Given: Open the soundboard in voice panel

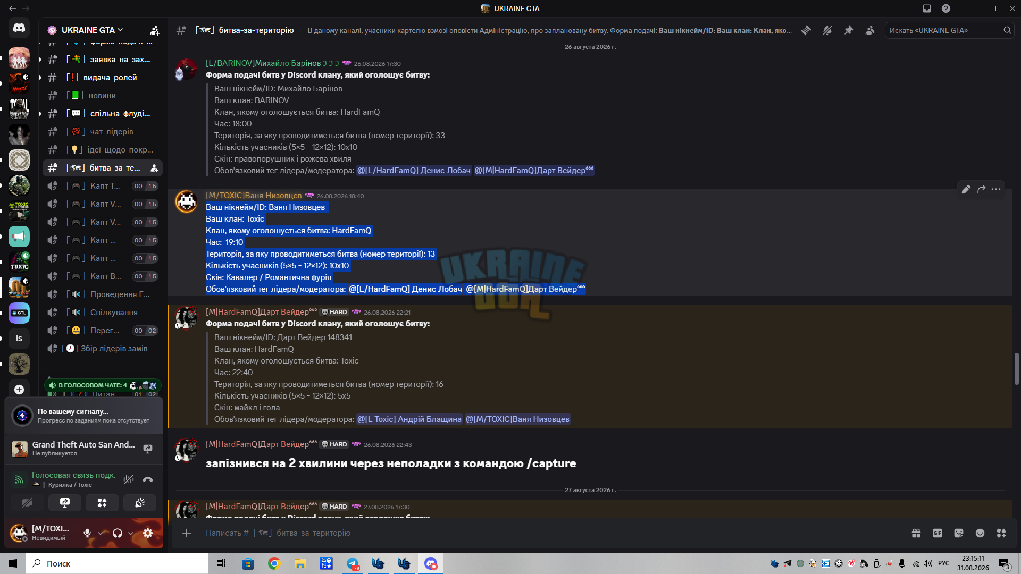Looking at the screenshot, I should coord(140,503).
